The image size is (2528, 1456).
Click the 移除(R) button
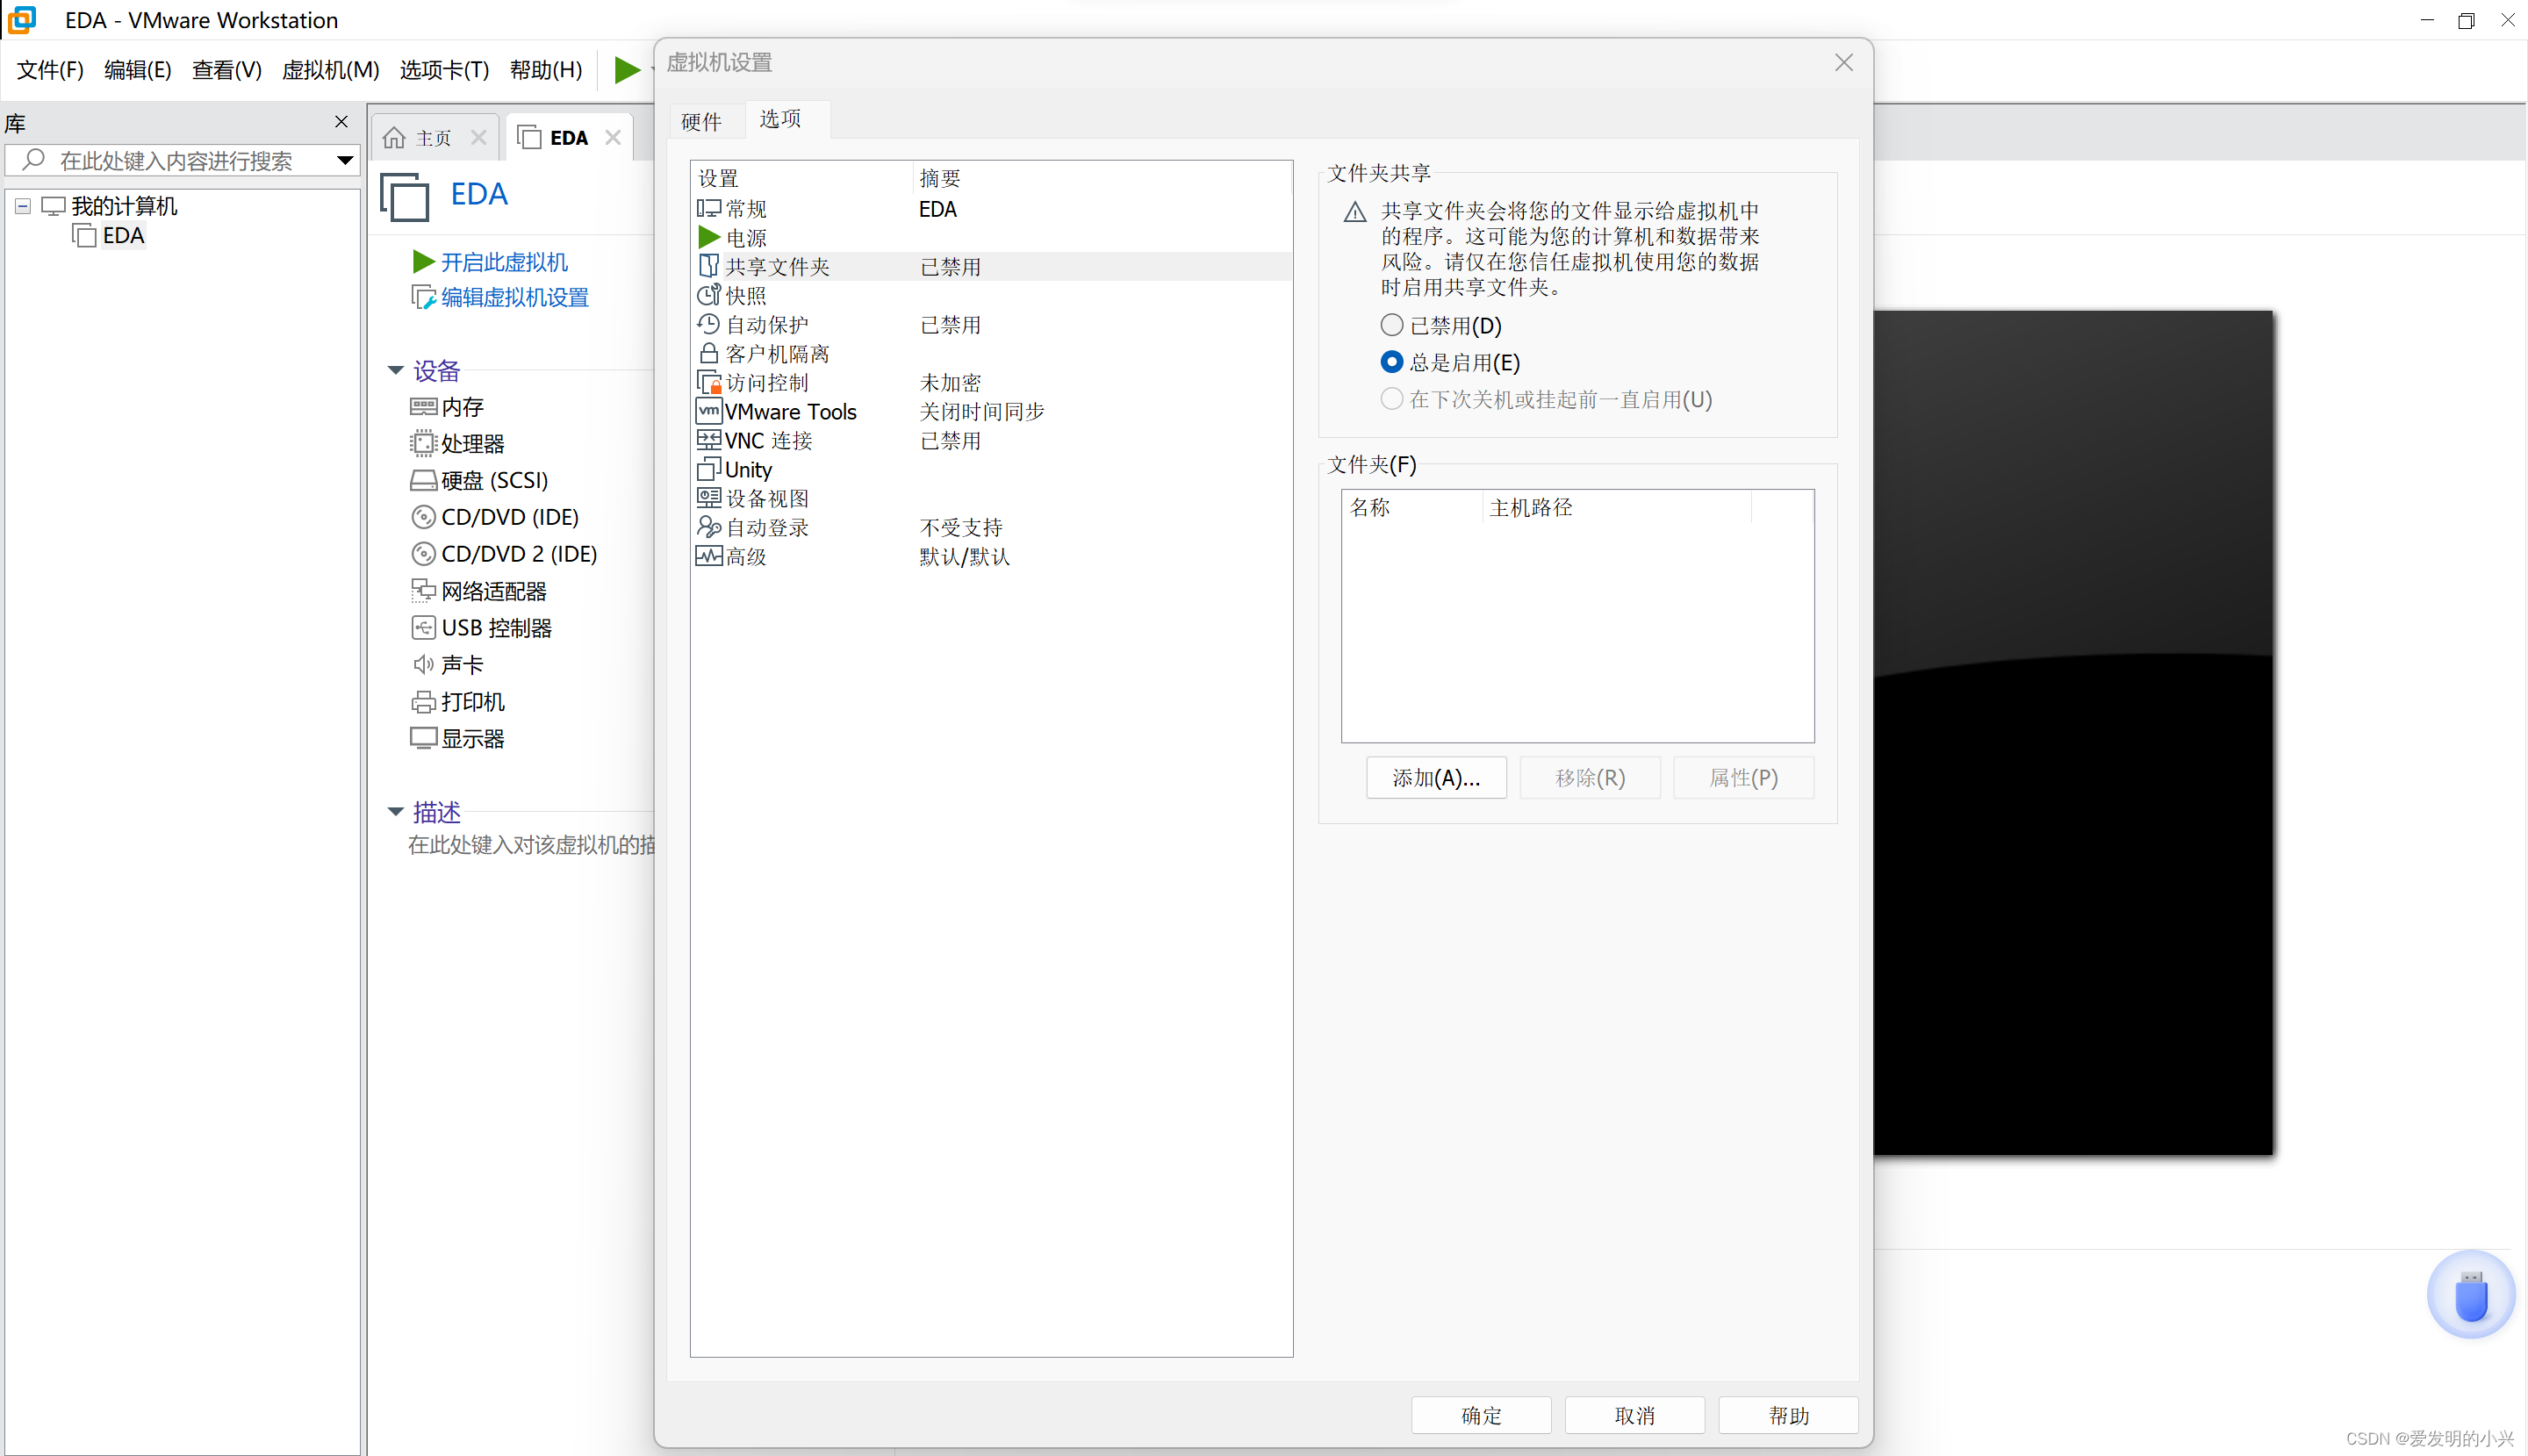tap(1590, 778)
